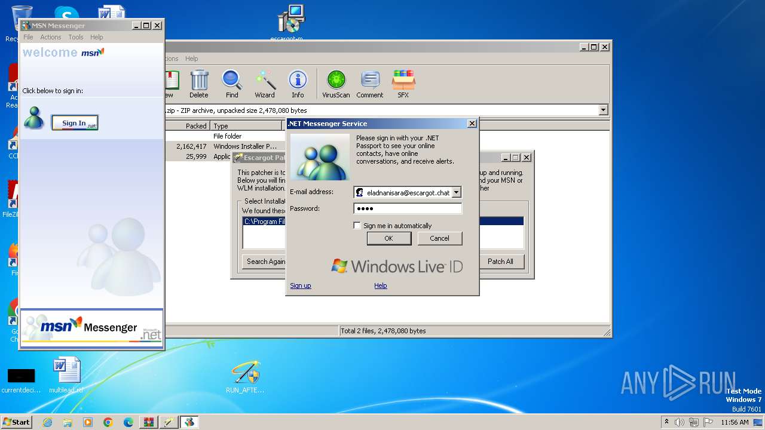Screen dimensions: 765x430
Task: Click the msn Messenger .net banner
Action: [92, 327]
